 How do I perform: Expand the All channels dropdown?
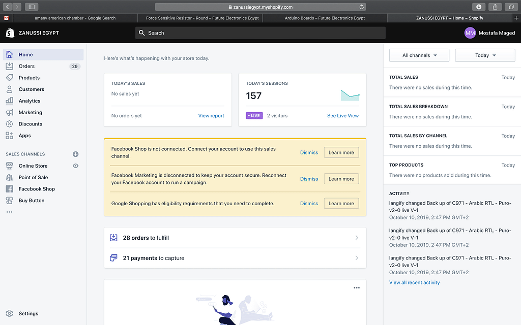point(419,55)
